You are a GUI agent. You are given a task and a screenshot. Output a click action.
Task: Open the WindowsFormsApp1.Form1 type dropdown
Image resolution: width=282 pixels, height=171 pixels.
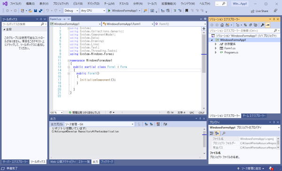(128, 24)
